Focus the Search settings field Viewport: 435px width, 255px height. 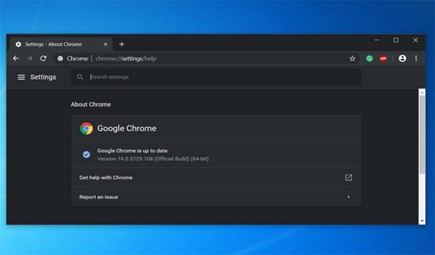(x=216, y=77)
